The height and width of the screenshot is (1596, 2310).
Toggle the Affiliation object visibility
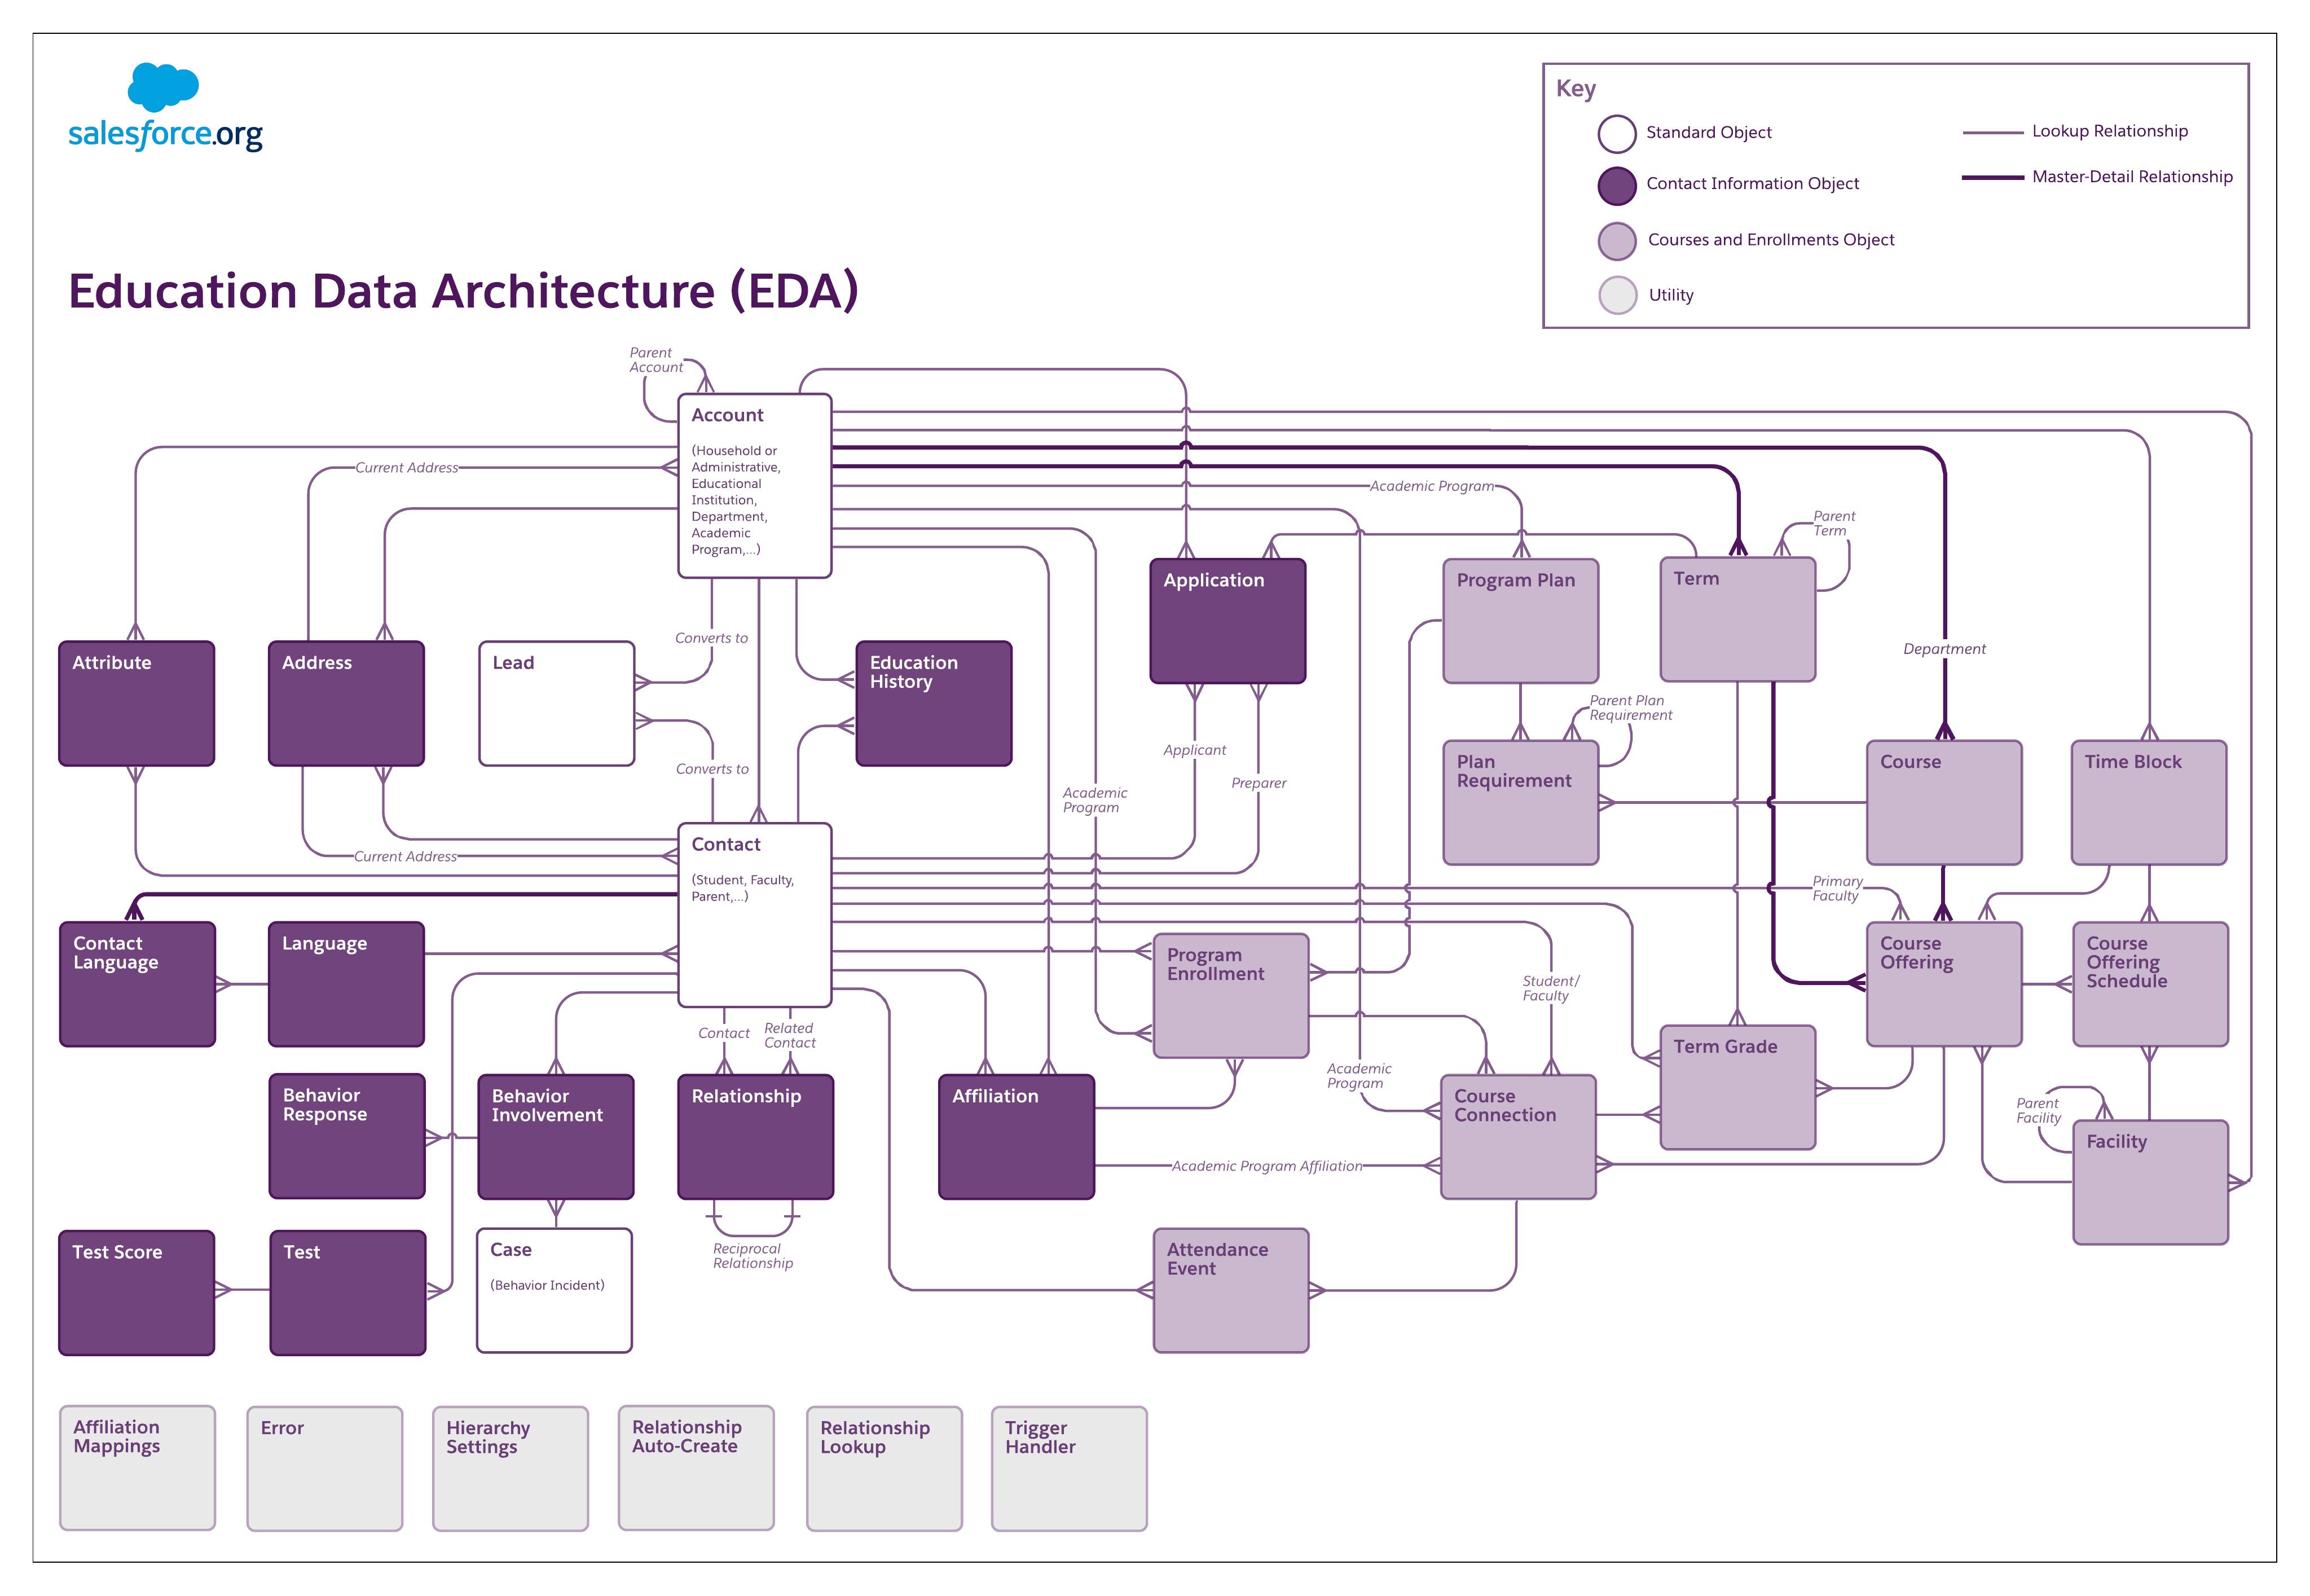pos(1018,1132)
